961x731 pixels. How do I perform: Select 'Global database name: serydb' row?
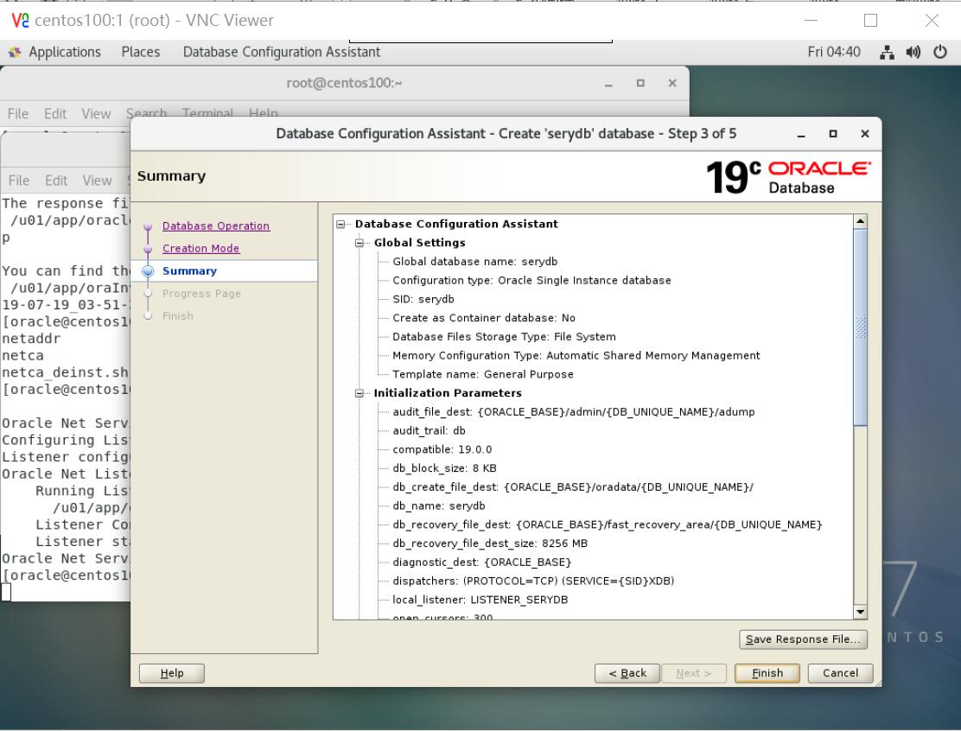(x=475, y=262)
